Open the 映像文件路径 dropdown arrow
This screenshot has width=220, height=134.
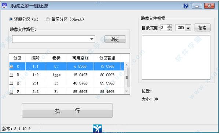point(92,39)
